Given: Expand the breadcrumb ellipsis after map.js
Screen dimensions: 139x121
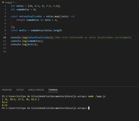Looking at the screenshot, I should coord(16,3).
